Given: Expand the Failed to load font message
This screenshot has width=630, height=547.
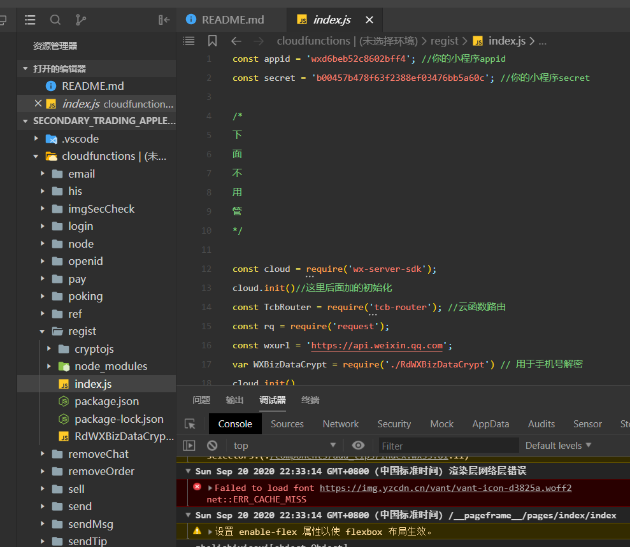Looking at the screenshot, I should 210,488.
